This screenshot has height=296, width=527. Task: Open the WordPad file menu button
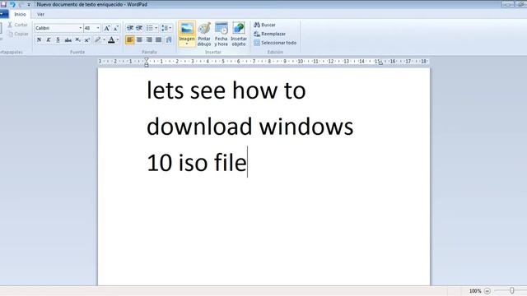click(3, 14)
